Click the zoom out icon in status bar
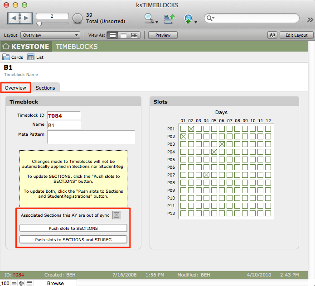This screenshot has width=315, height=286. pos(14,283)
